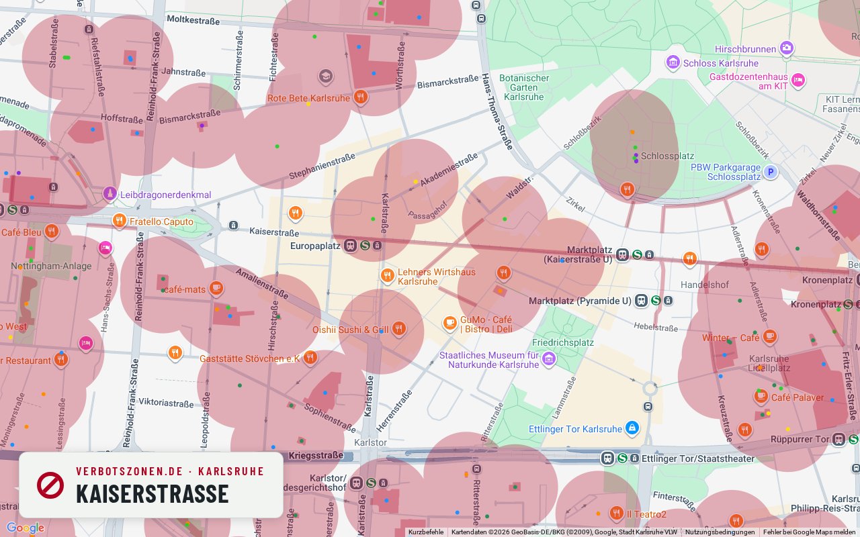Click the prohibition sign logo in Kaiserstrasse card
The height and width of the screenshot is (537, 860).
tap(50, 485)
